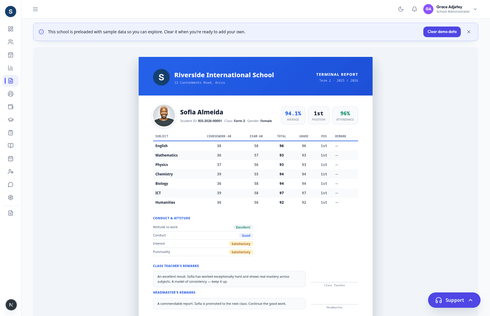Image resolution: width=490 pixels, height=316 pixels.
Task: Open the clipboard list sidebar item
Action: point(11,133)
